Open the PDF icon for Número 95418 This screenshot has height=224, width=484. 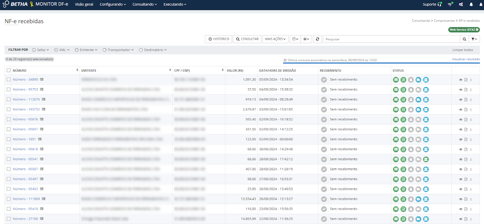click(x=466, y=209)
